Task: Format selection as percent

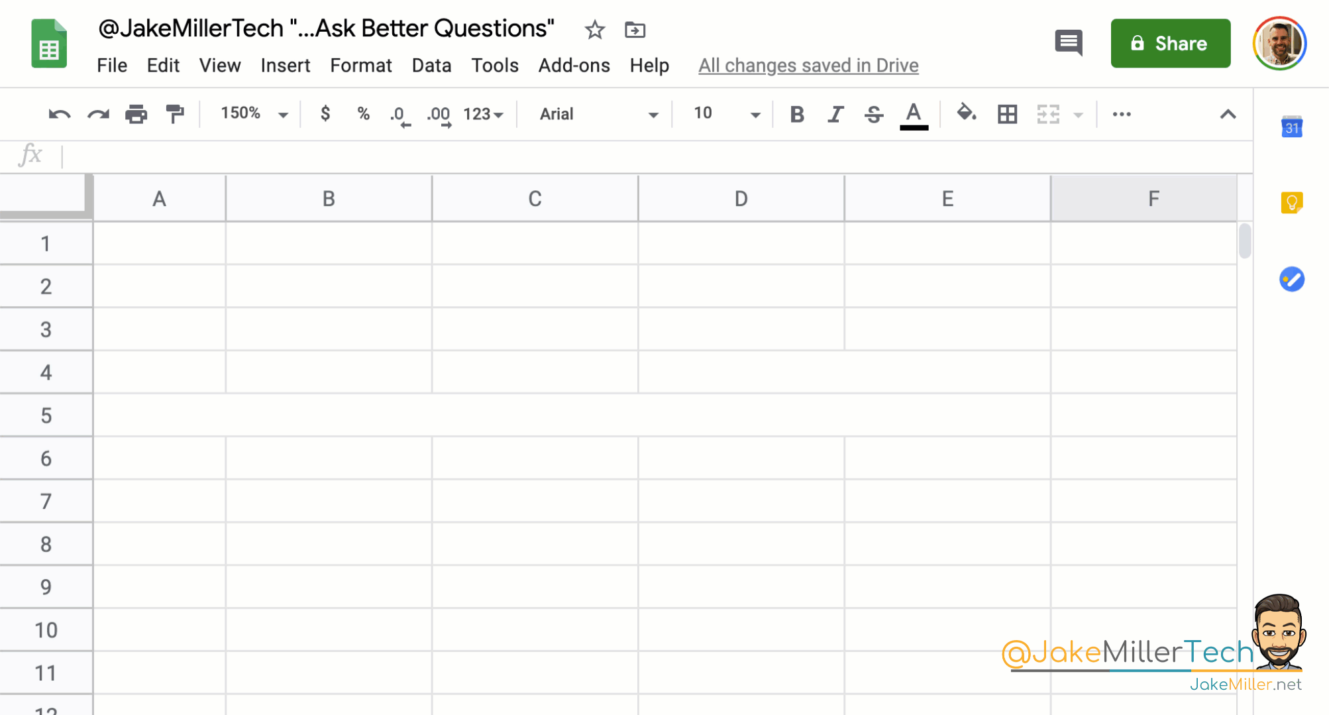Action: point(363,114)
